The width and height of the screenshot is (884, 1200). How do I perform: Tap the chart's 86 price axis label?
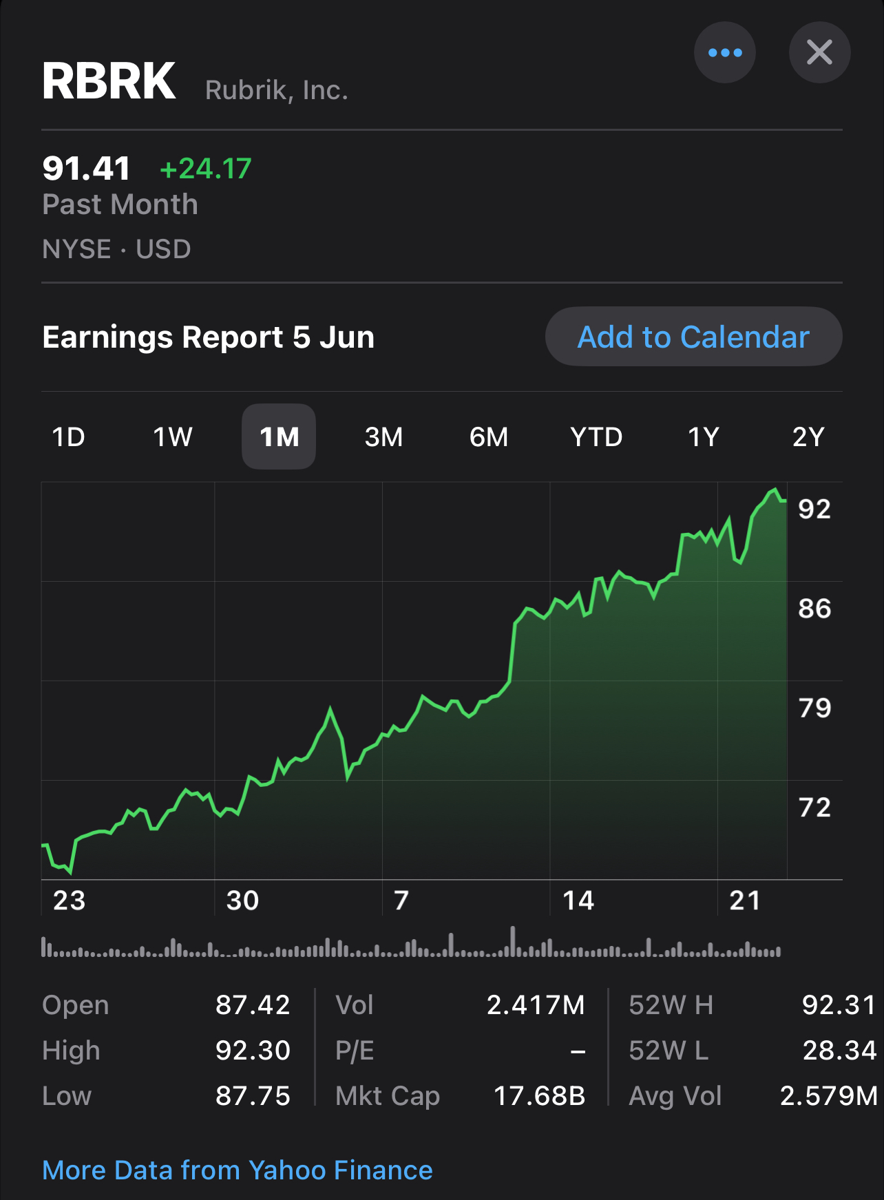coord(814,609)
